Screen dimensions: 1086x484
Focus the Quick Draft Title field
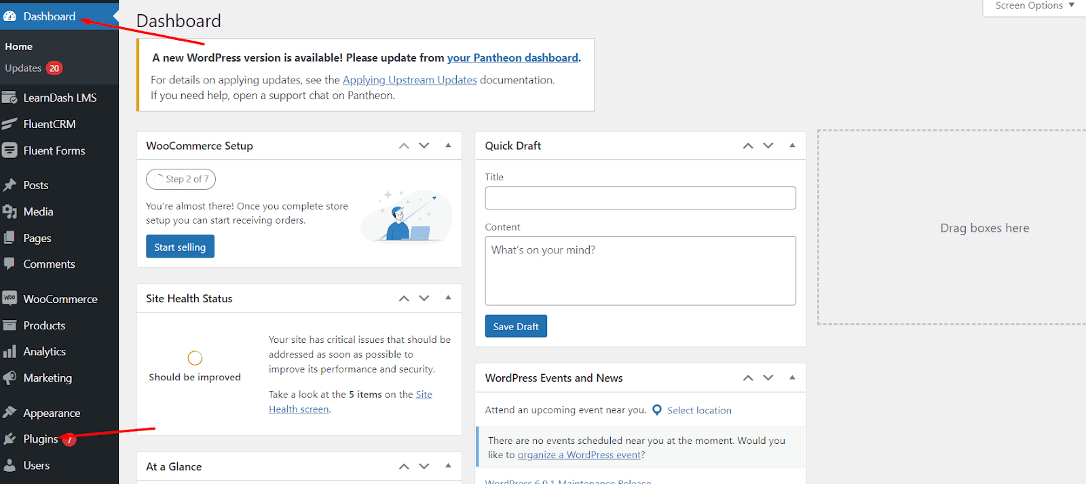pyautogui.click(x=640, y=198)
